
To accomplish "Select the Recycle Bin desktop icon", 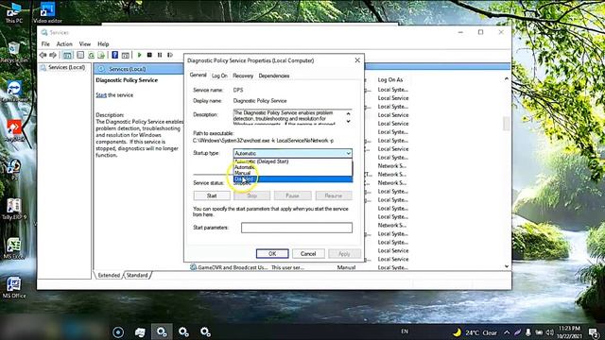I will click(14, 53).
